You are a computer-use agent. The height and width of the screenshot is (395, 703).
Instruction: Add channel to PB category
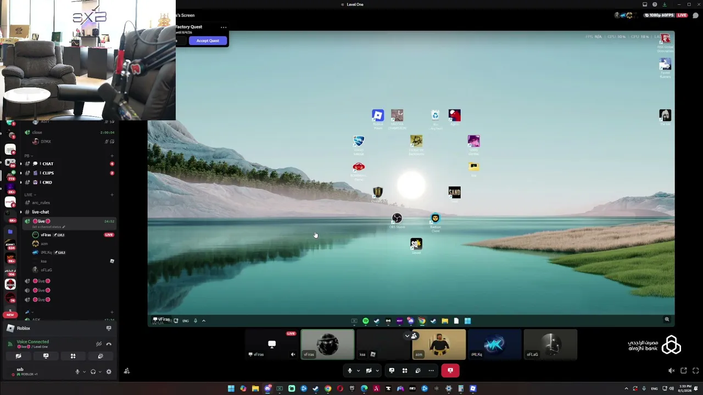[x=112, y=156]
